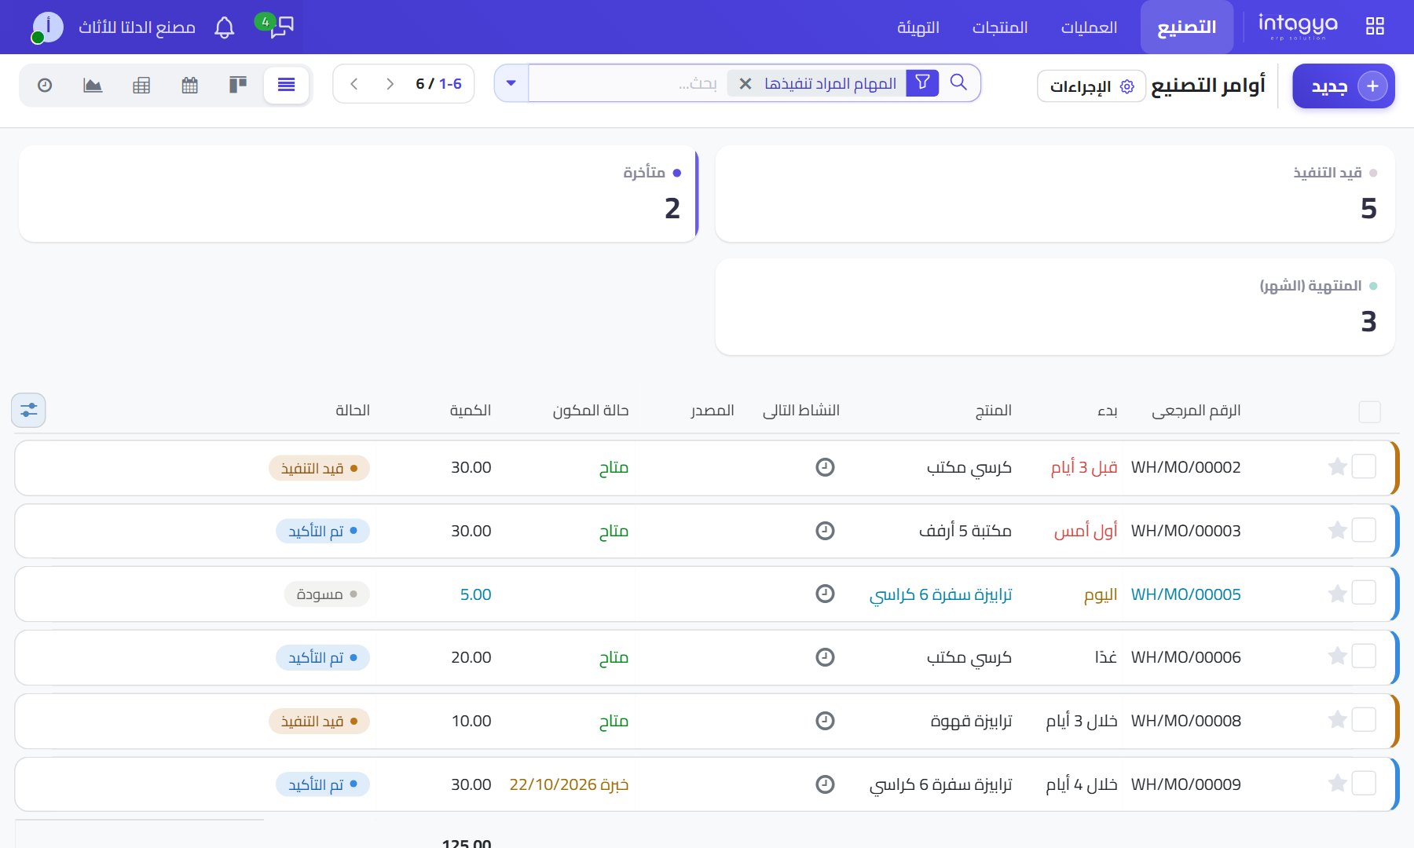Screen dimensions: 1414x848
Task: Switch to kanban view
Action: [x=238, y=85]
